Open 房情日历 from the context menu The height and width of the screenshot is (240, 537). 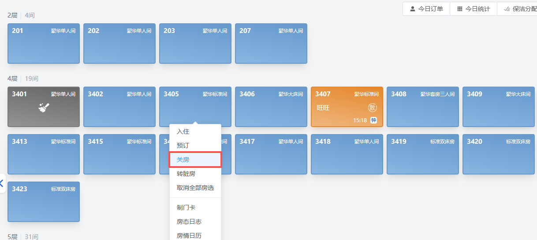click(195, 235)
